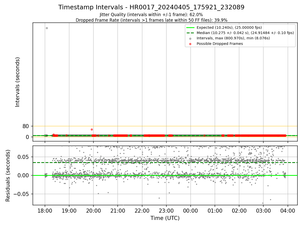Click the gray outlier point near 18:00 at top
The image size is (303, 227).
coord(47,28)
